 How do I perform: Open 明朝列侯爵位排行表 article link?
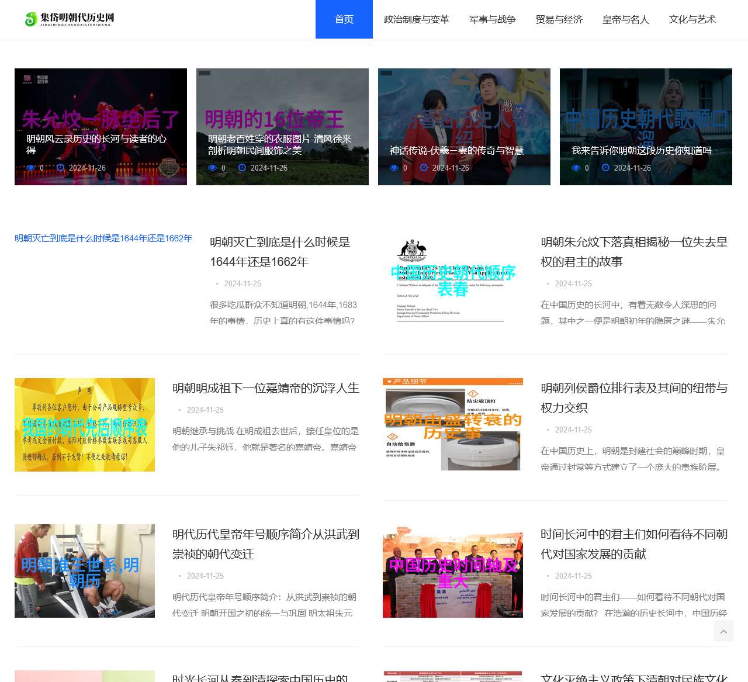pos(634,398)
